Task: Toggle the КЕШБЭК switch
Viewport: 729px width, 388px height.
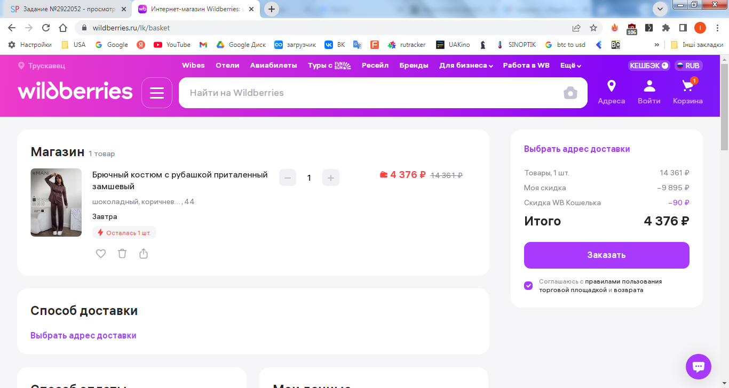Action: (x=649, y=66)
